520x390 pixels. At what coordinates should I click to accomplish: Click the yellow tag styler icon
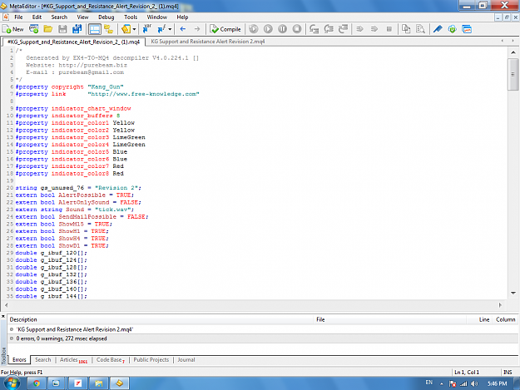coord(126,29)
